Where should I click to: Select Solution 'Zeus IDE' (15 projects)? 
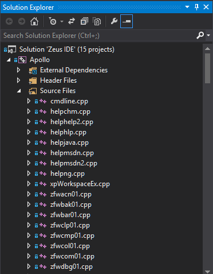tap(67, 49)
